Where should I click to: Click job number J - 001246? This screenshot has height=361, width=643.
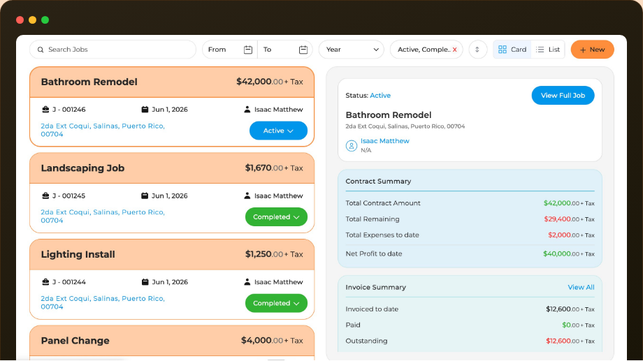pyautogui.click(x=69, y=110)
